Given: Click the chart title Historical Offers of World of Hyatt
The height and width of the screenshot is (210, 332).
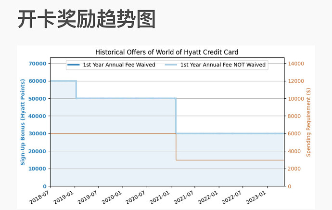Looking at the screenshot, I should click(166, 52).
